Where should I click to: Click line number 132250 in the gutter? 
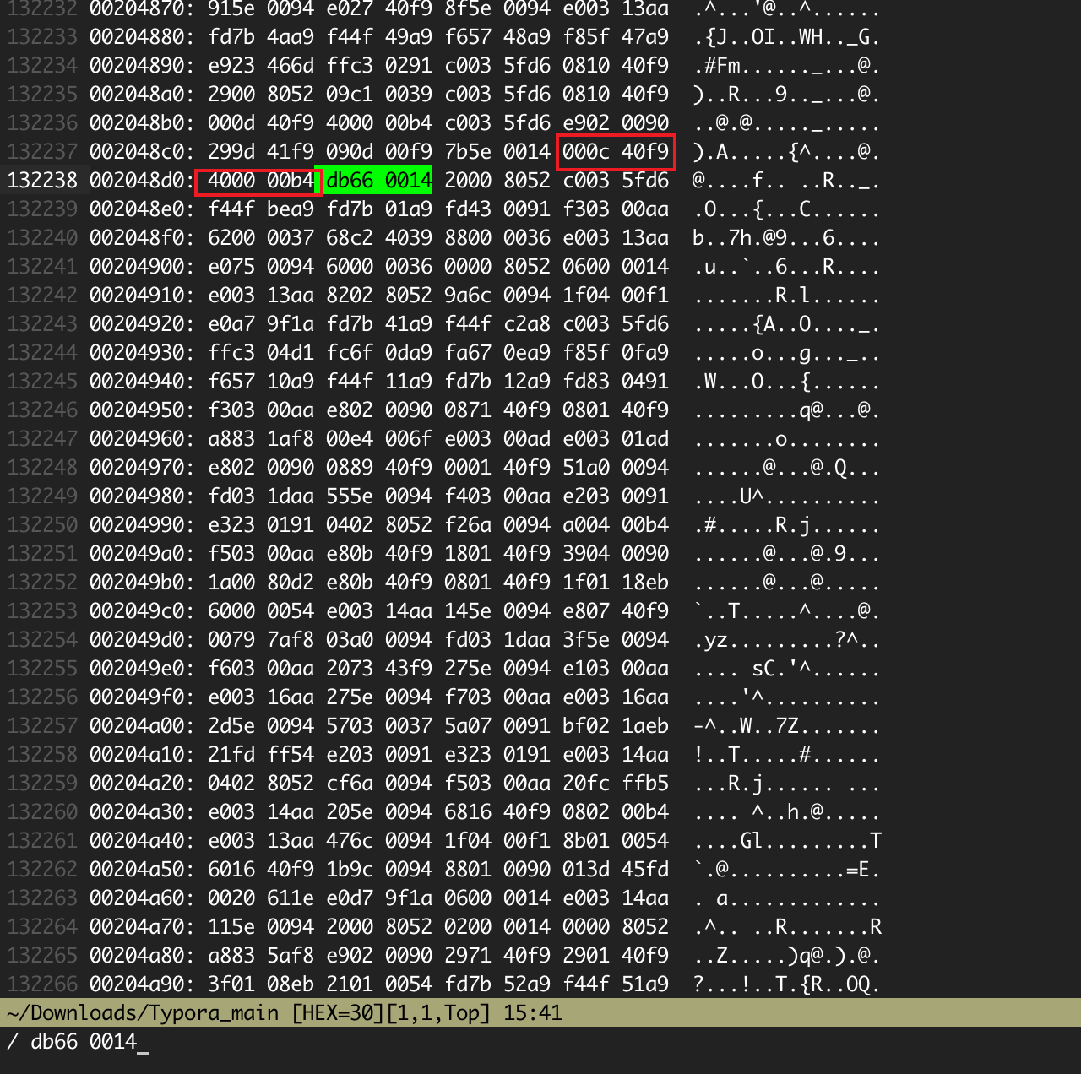pyautogui.click(x=42, y=525)
